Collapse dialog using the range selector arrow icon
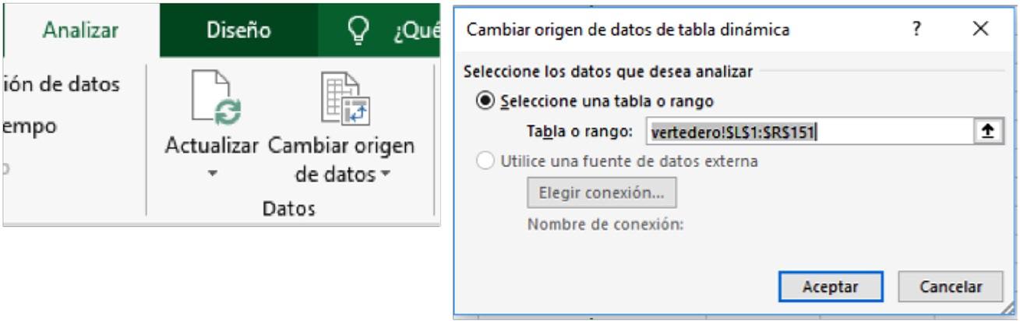This screenshot has width=1020, height=321. coord(988,132)
